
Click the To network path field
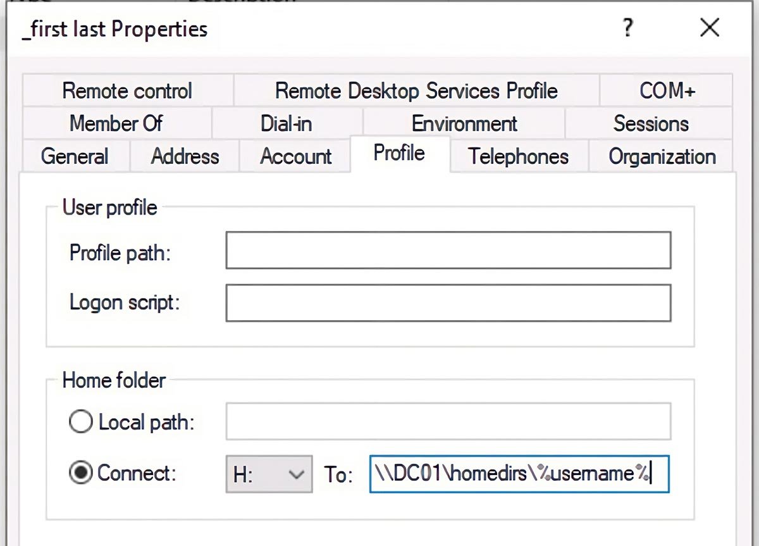pyautogui.click(x=519, y=475)
